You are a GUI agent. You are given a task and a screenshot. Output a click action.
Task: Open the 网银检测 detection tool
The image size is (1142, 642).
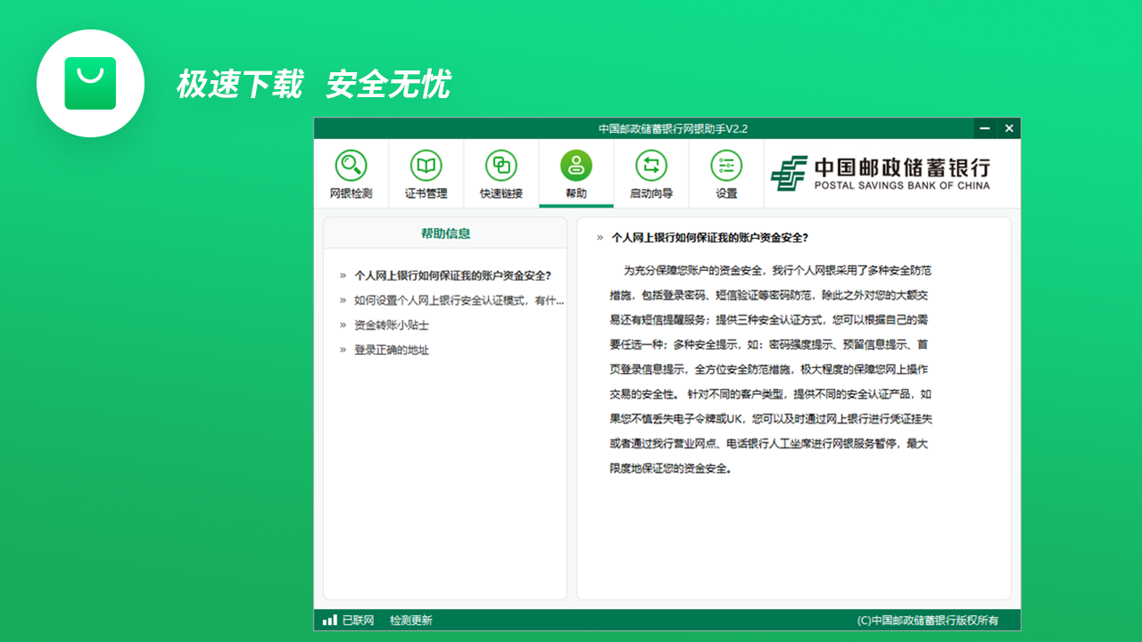tap(352, 173)
